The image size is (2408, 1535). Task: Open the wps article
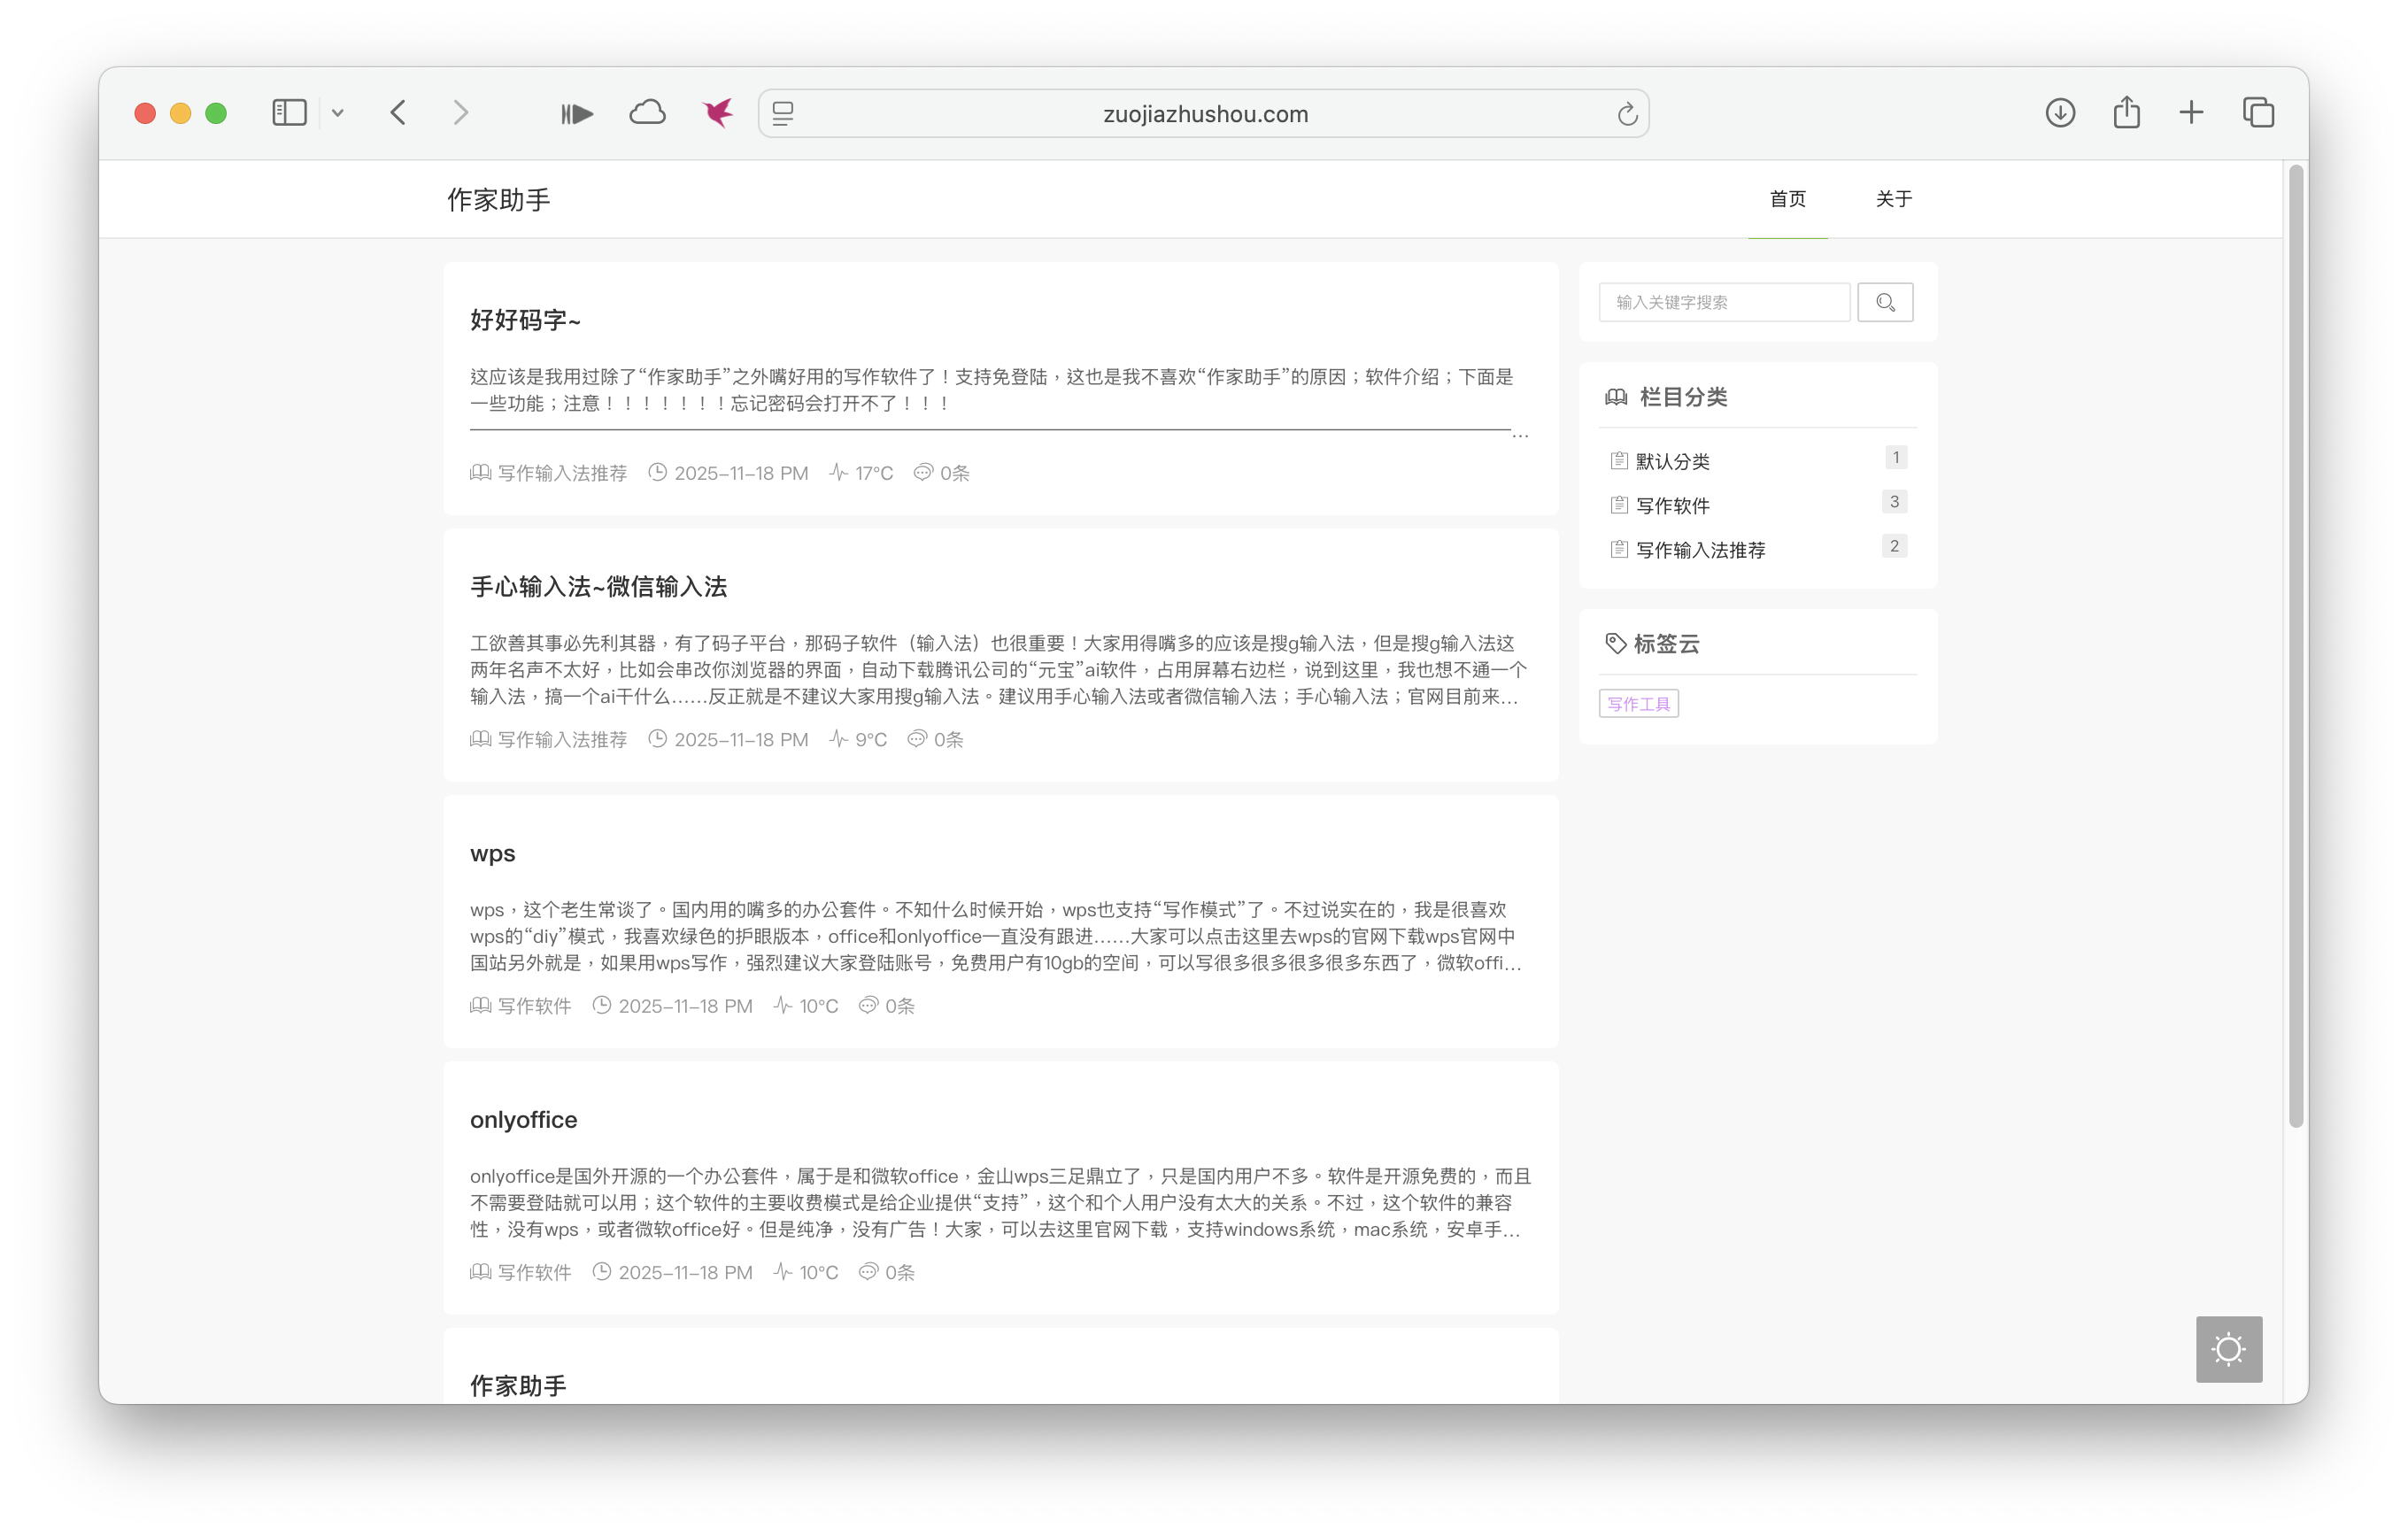(492, 854)
